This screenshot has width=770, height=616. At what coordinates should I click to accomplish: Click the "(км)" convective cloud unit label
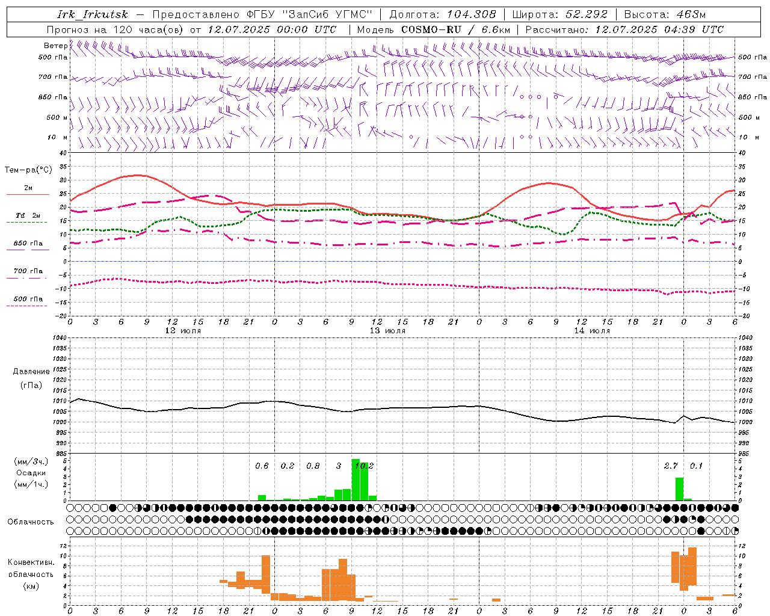31,586
